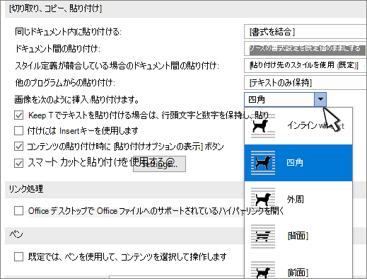Open the テキストのみ保持 dropdown
The image size is (367, 279).
tap(305, 83)
